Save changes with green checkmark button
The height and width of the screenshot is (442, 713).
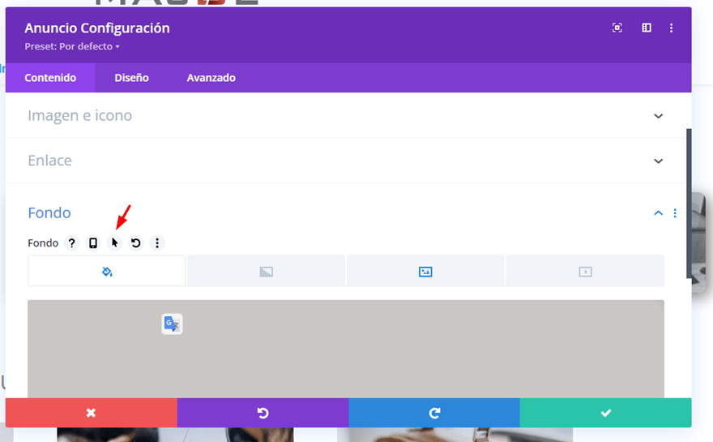click(606, 413)
